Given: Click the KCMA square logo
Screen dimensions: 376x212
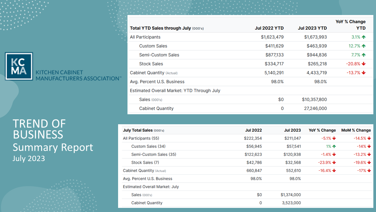Looking at the screenshot, I should (x=19, y=66).
